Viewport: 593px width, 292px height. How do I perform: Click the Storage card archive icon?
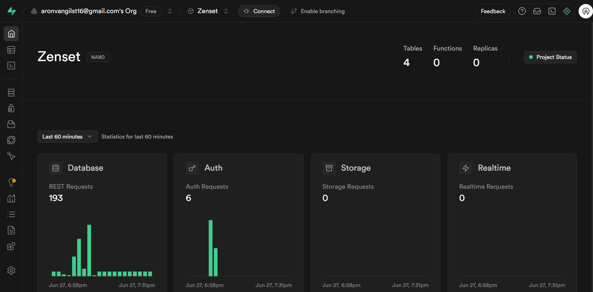[x=329, y=168]
